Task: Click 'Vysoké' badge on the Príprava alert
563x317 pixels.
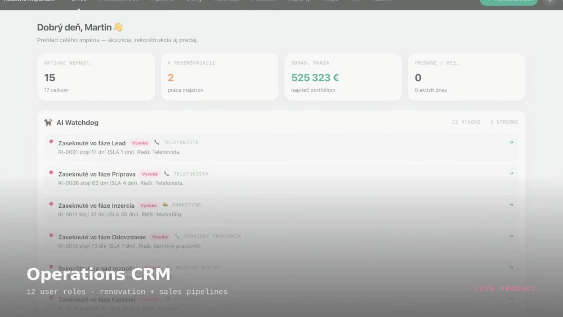Action: [150, 174]
